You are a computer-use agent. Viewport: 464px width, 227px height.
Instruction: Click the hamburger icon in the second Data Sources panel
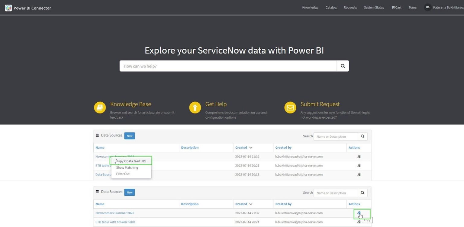pyautogui.click(x=97, y=192)
